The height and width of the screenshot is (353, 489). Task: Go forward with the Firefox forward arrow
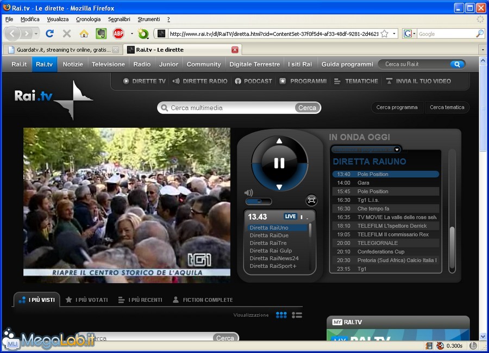pos(27,33)
